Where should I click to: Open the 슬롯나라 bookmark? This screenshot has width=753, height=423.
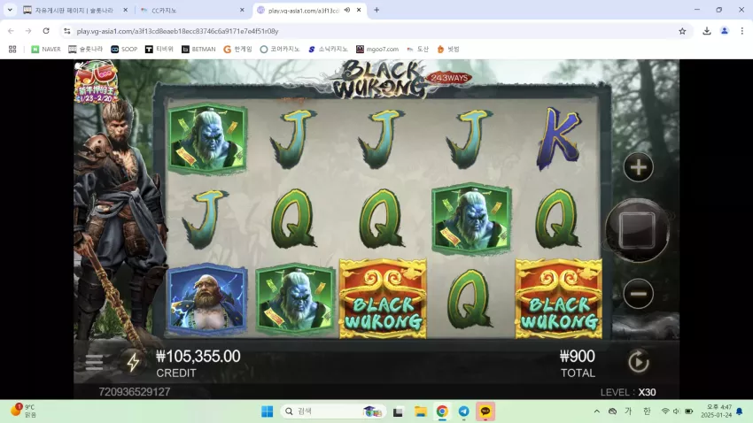click(85, 49)
